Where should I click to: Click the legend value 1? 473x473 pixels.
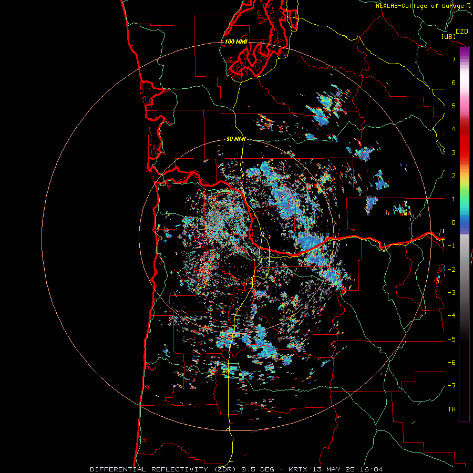(x=454, y=199)
